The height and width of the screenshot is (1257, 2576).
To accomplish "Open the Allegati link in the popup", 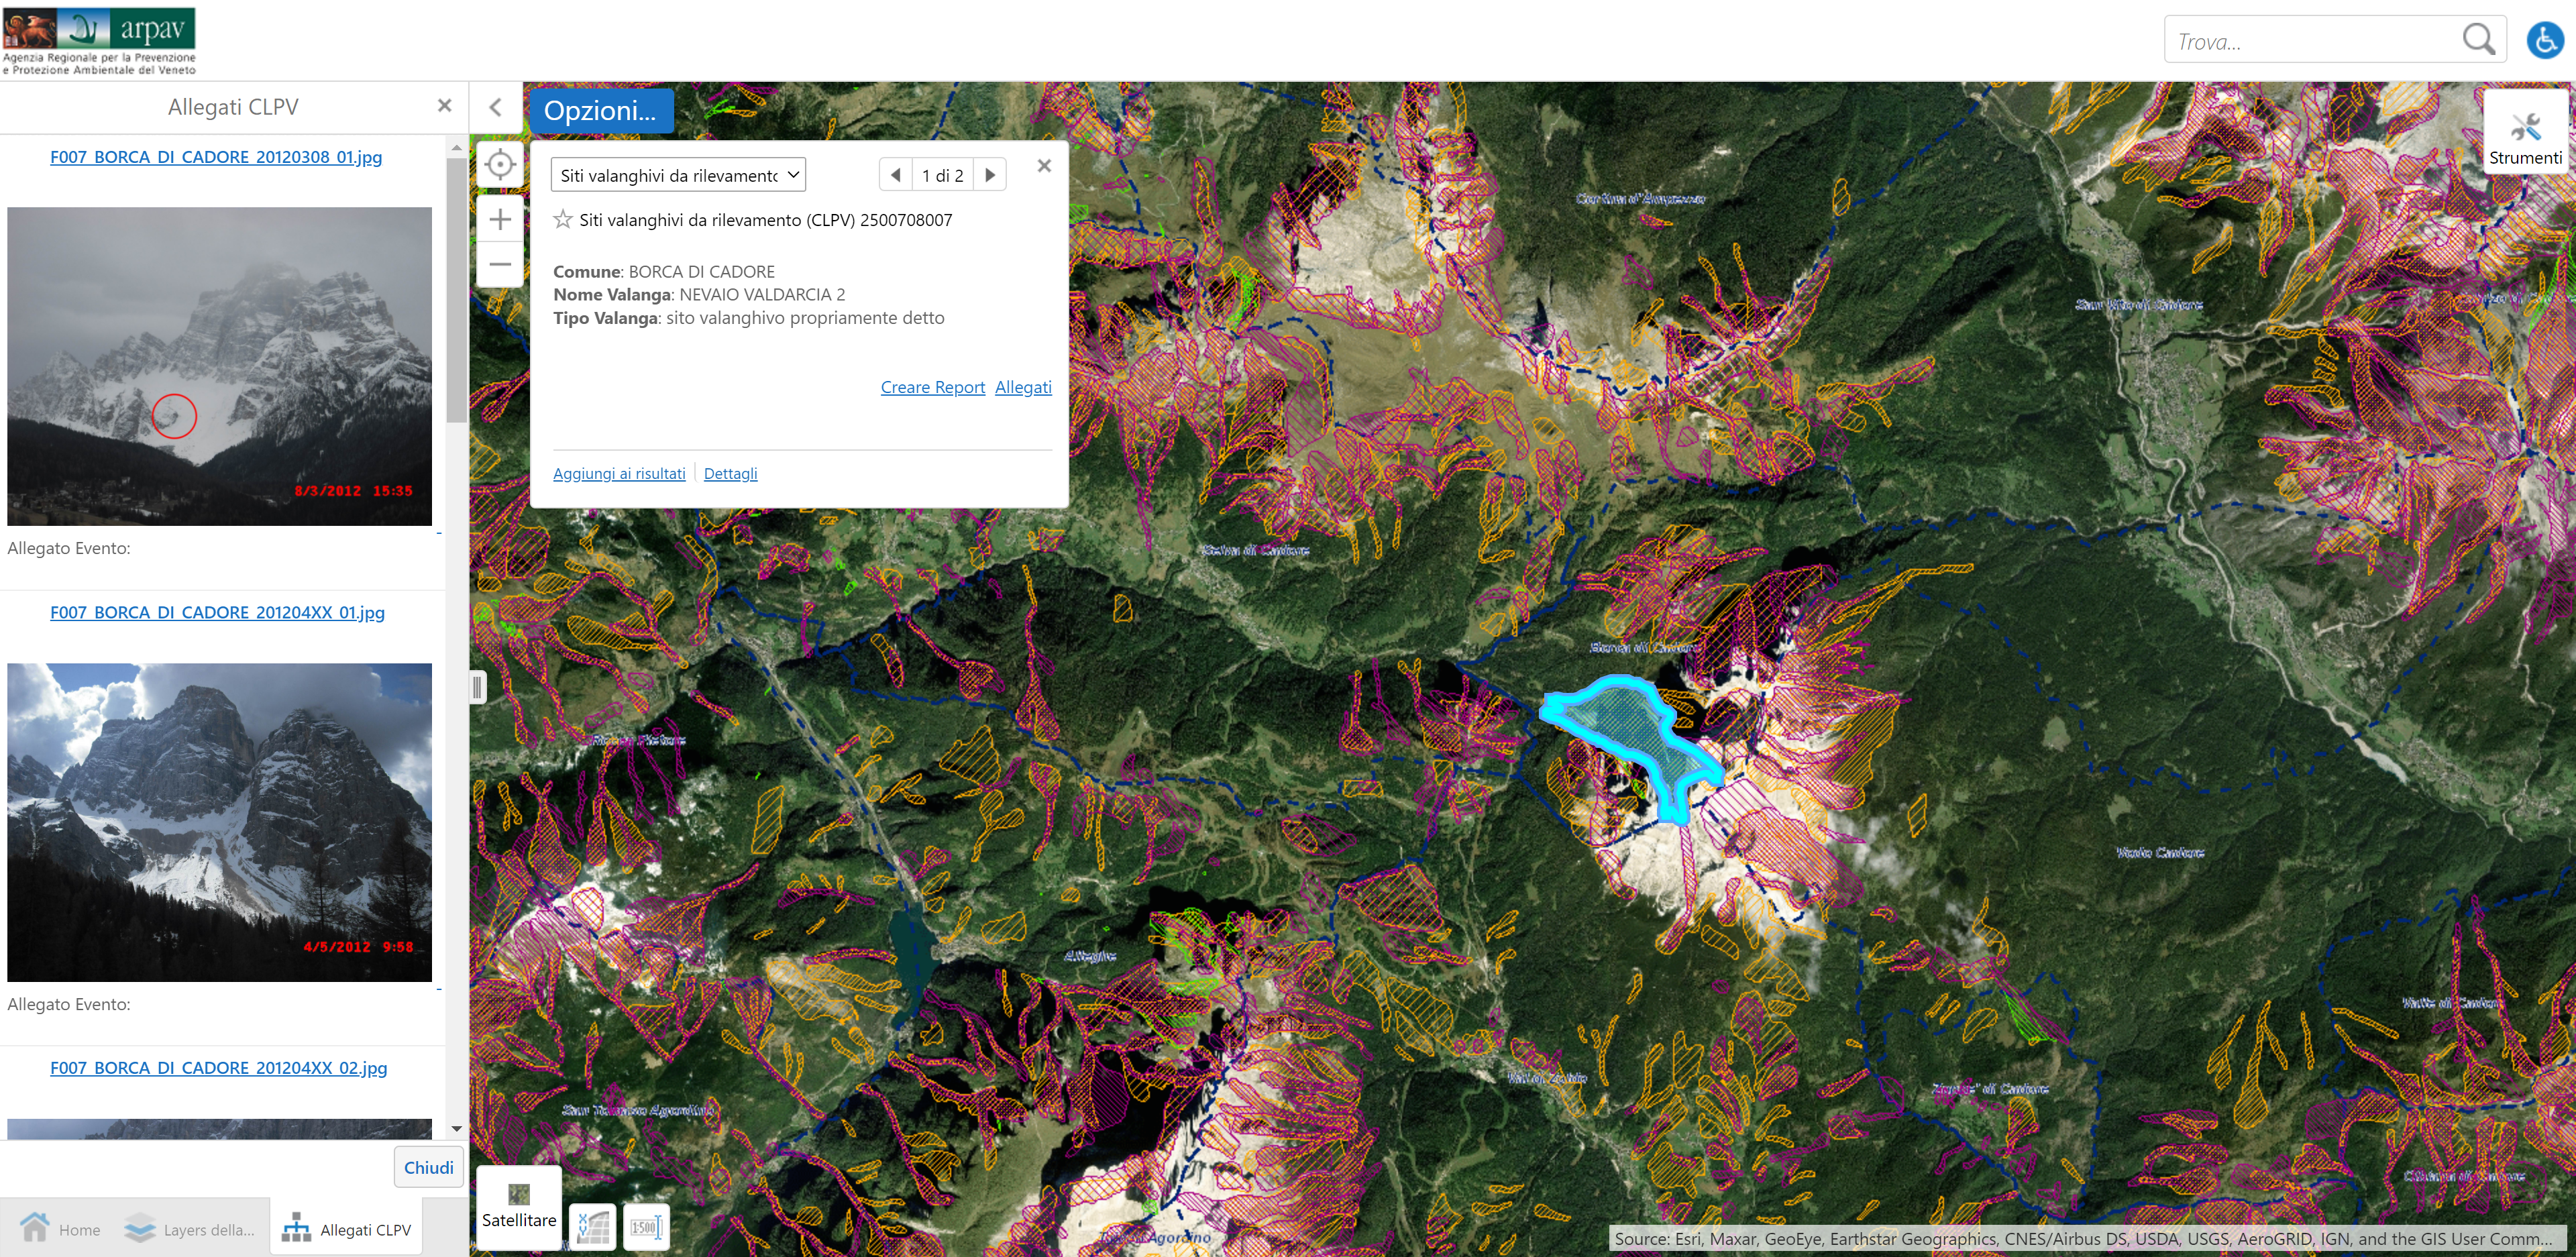I will [x=1023, y=387].
